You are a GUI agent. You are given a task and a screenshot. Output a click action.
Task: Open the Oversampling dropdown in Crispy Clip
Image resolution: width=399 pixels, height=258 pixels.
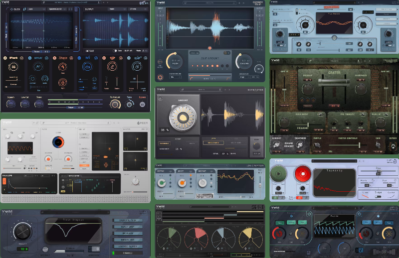pyautogui.click(x=176, y=77)
